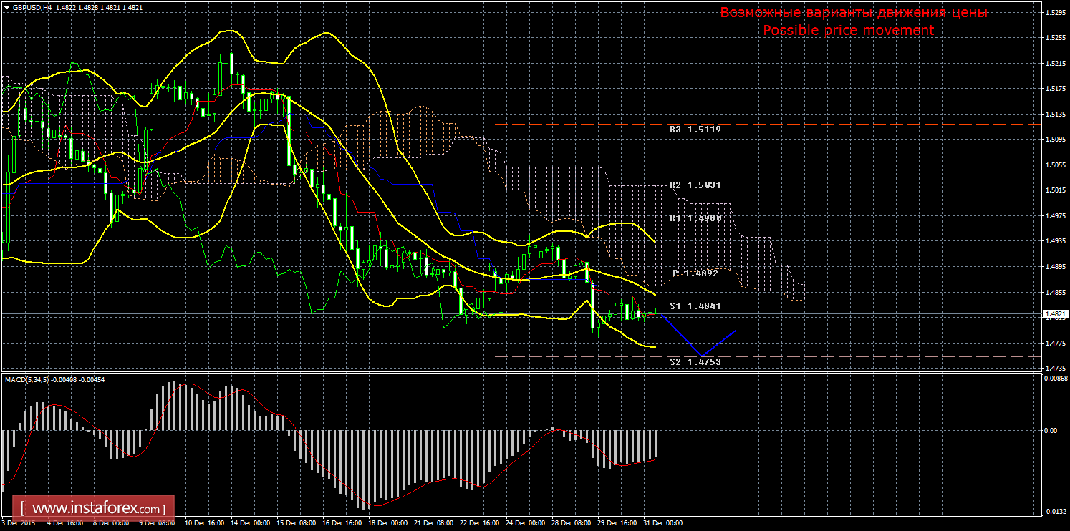Image resolution: width=1070 pixels, height=531 pixels.
Task: Click the Russian heading 'Возможные варианты движения цены'
Action: 854,13
